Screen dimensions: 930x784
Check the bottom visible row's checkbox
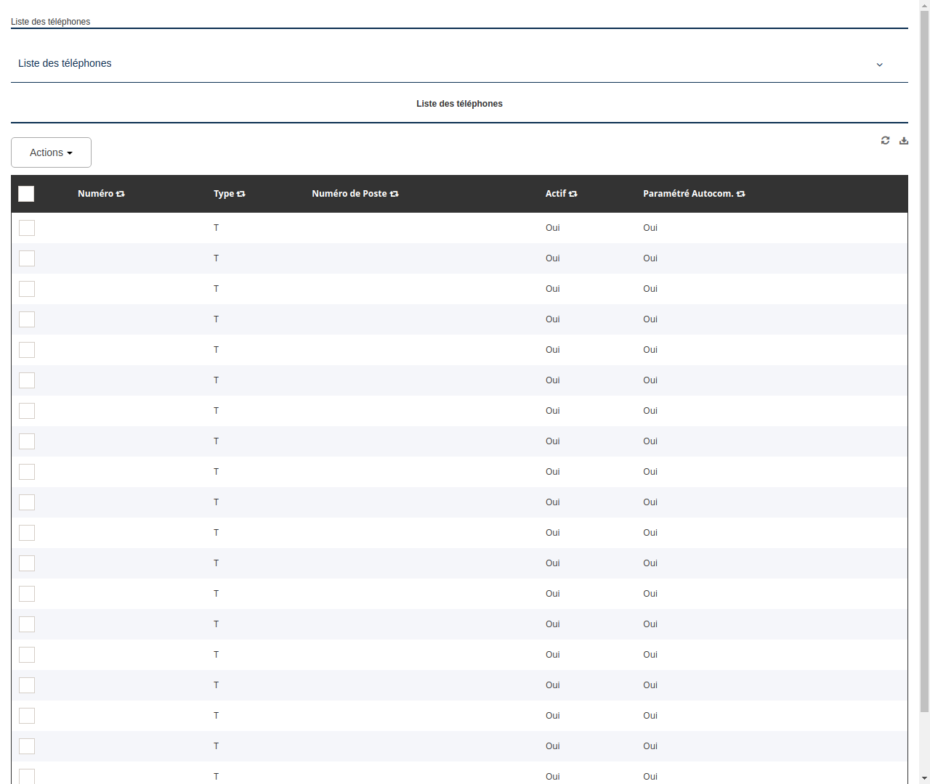click(27, 776)
